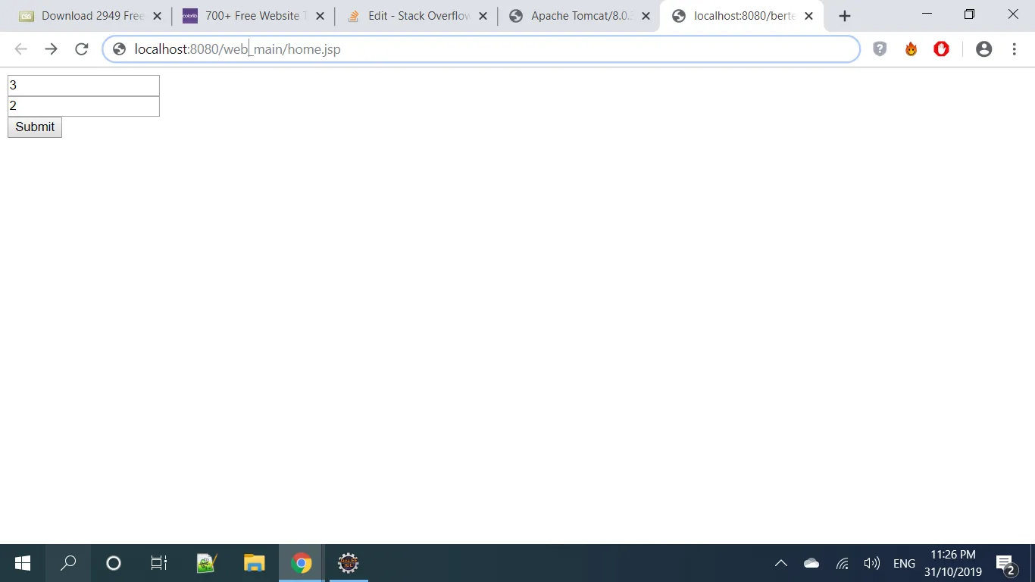The height and width of the screenshot is (582, 1035).
Task: Open the red stop-hand adblock extension
Action: (941, 49)
